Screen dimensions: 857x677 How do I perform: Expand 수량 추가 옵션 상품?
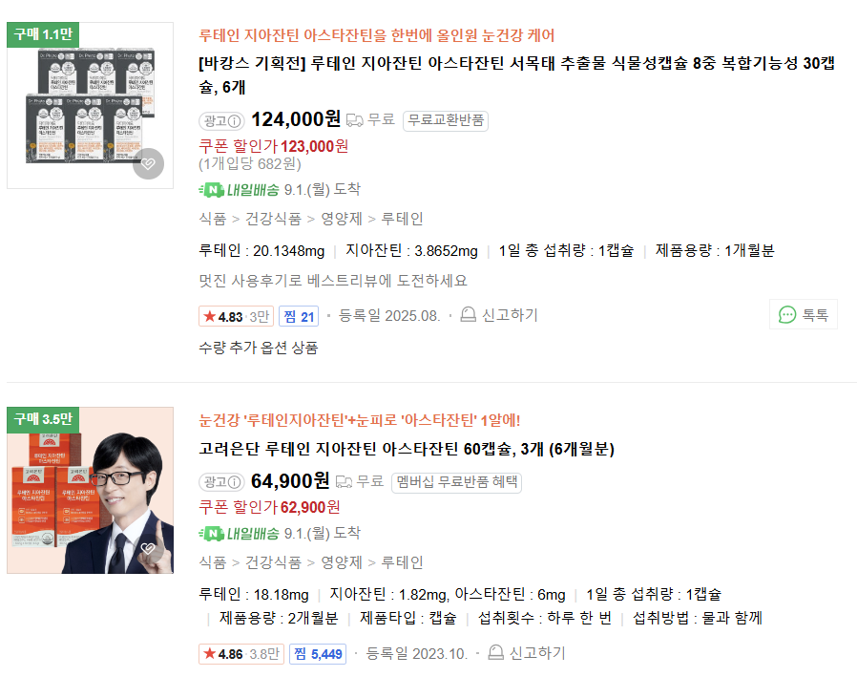259,348
